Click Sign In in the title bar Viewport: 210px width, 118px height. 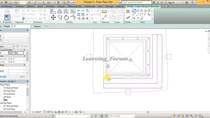pos(171,3)
